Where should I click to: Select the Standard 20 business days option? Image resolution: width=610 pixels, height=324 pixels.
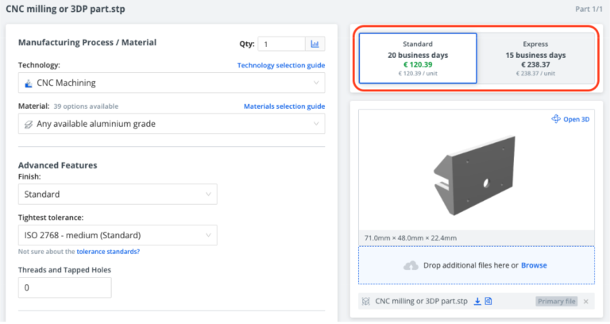tap(418, 58)
